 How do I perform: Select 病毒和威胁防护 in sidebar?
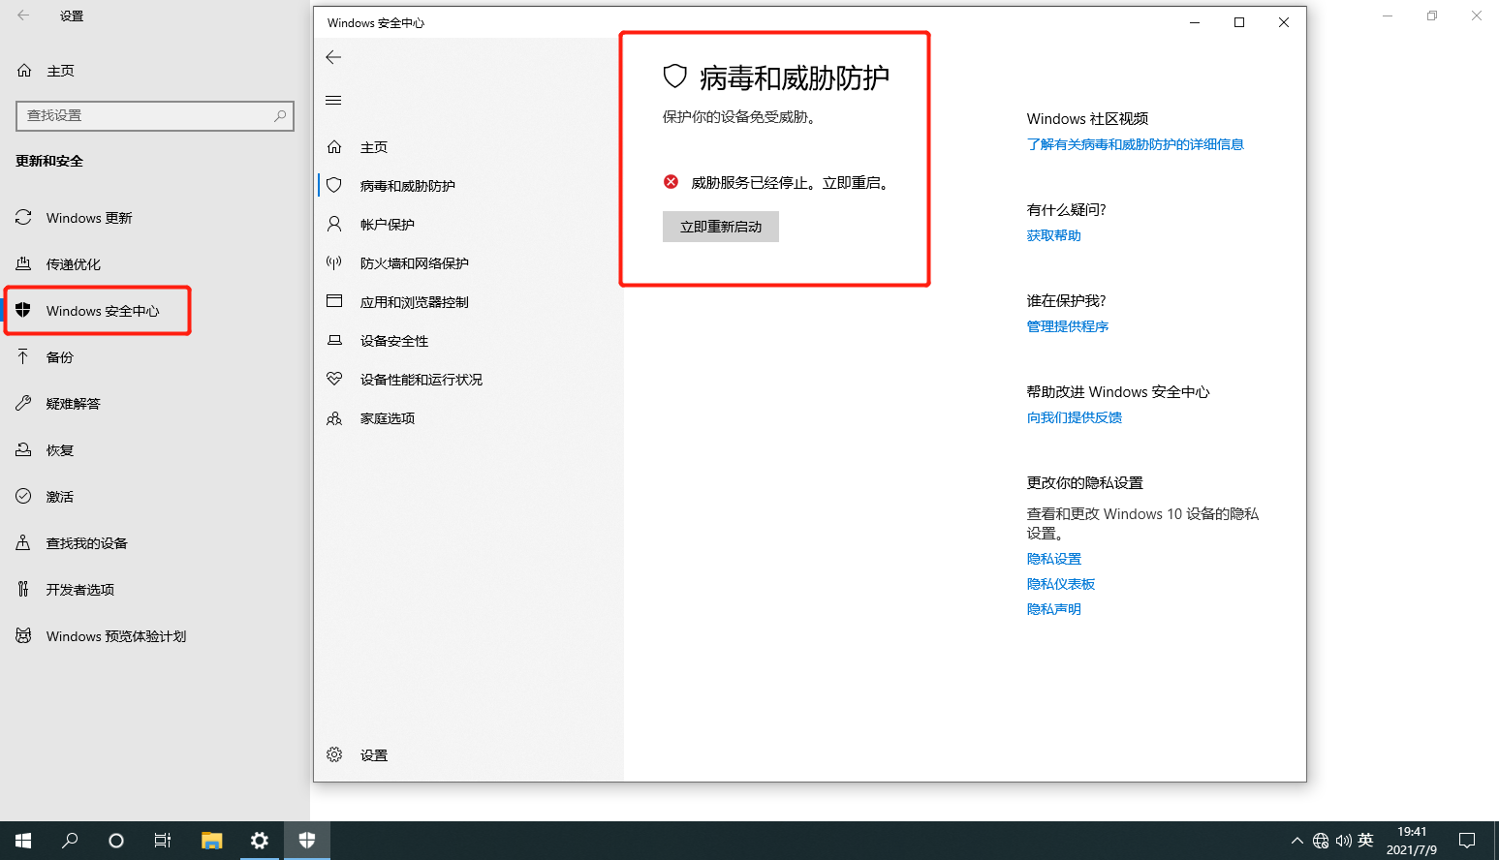pos(408,186)
